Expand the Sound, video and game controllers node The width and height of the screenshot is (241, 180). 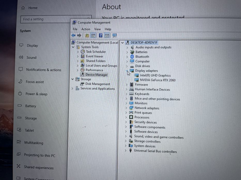coord(126,136)
